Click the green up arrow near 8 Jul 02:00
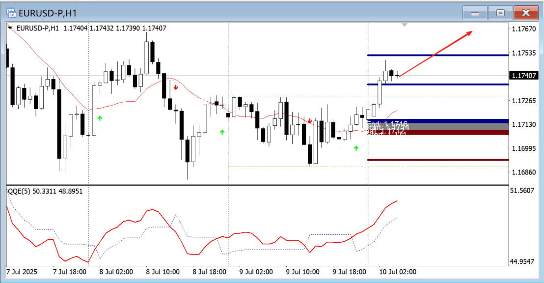This screenshot has width=544, height=283. pyautogui.click(x=100, y=118)
